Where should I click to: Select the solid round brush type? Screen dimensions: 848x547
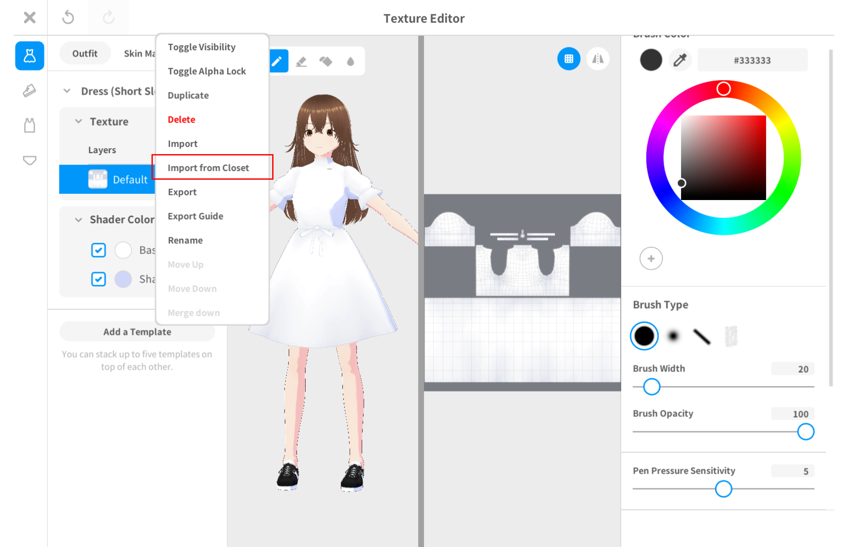(644, 336)
